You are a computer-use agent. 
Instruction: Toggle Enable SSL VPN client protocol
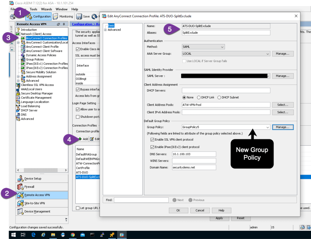pyautogui.click(x=152, y=140)
